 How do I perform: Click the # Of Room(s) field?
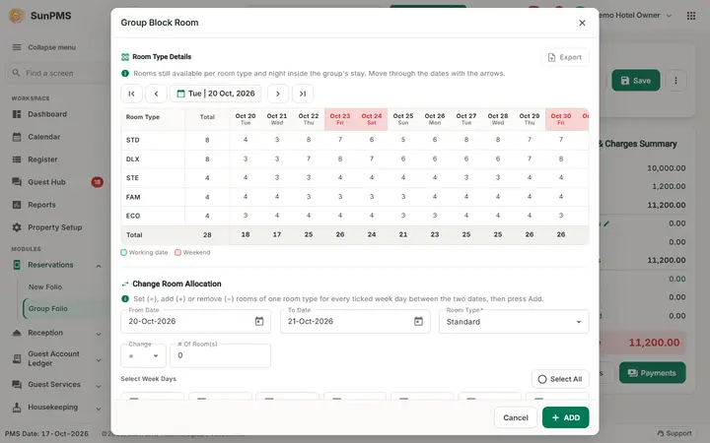point(221,355)
